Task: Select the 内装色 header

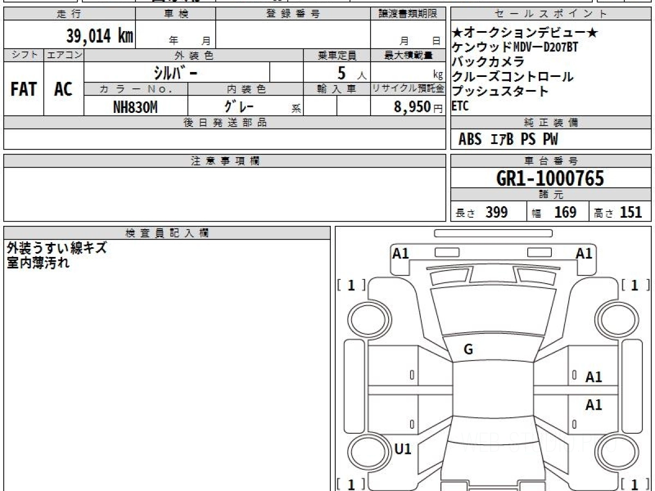Action: pos(246,89)
